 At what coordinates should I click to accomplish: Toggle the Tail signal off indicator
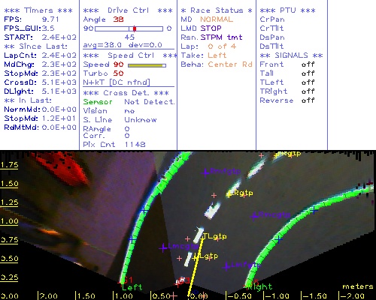[308, 73]
